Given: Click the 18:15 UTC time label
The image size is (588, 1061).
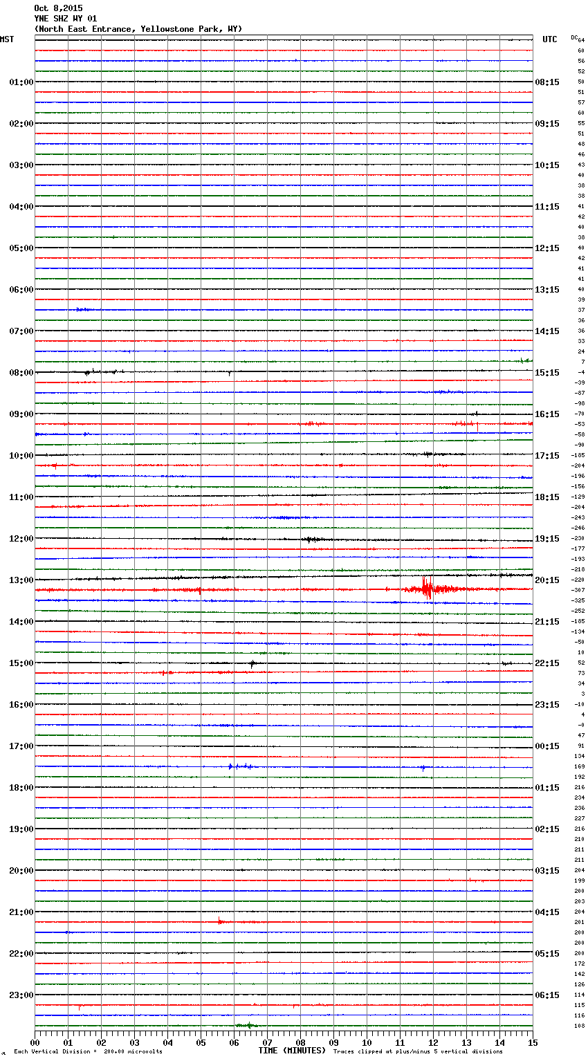Looking at the screenshot, I should [547, 497].
